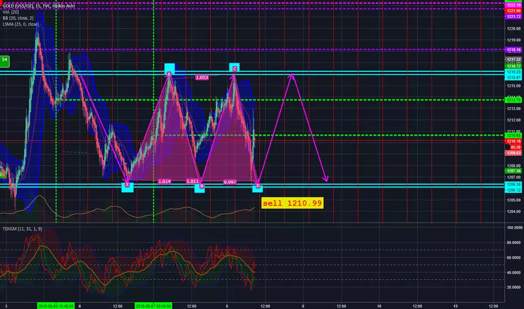Click the 60.0000 oscillator scale value

coord(514,257)
